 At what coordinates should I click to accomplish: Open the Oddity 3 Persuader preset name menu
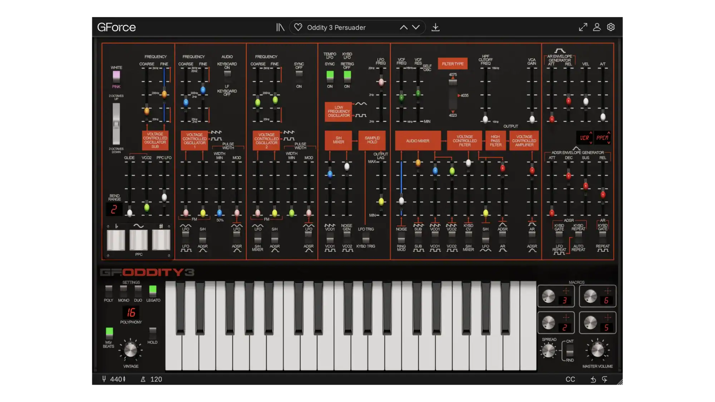click(x=336, y=27)
